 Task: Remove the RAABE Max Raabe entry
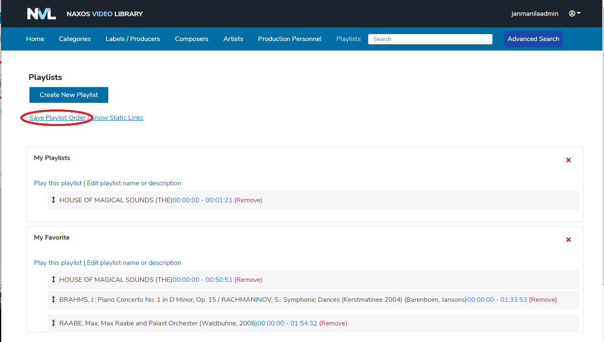click(x=333, y=323)
